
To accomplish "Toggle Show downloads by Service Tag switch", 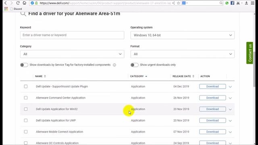I will tap(24, 65).
